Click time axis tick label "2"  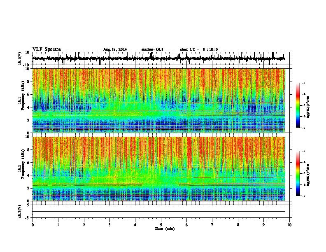click(84, 224)
